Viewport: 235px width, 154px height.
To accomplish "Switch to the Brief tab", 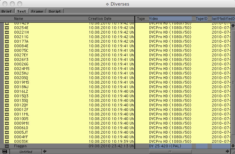I will click(x=7, y=11).
